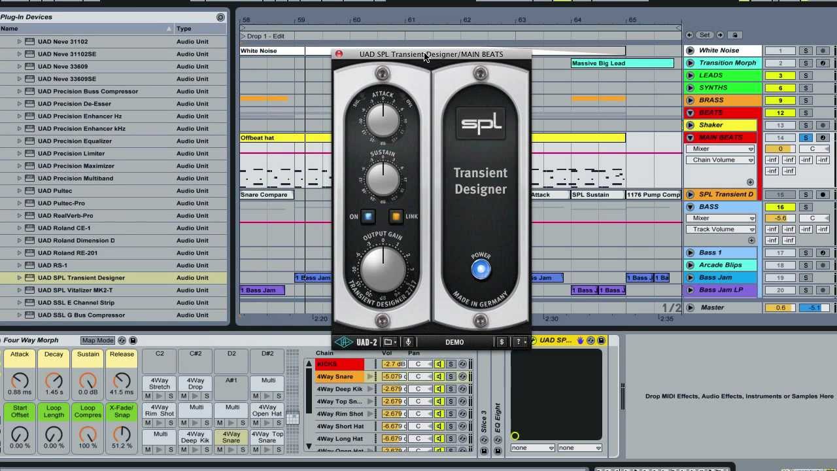837x471 pixels.
Task: Collapse the MAIN BEATS track
Action: point(690,137)
